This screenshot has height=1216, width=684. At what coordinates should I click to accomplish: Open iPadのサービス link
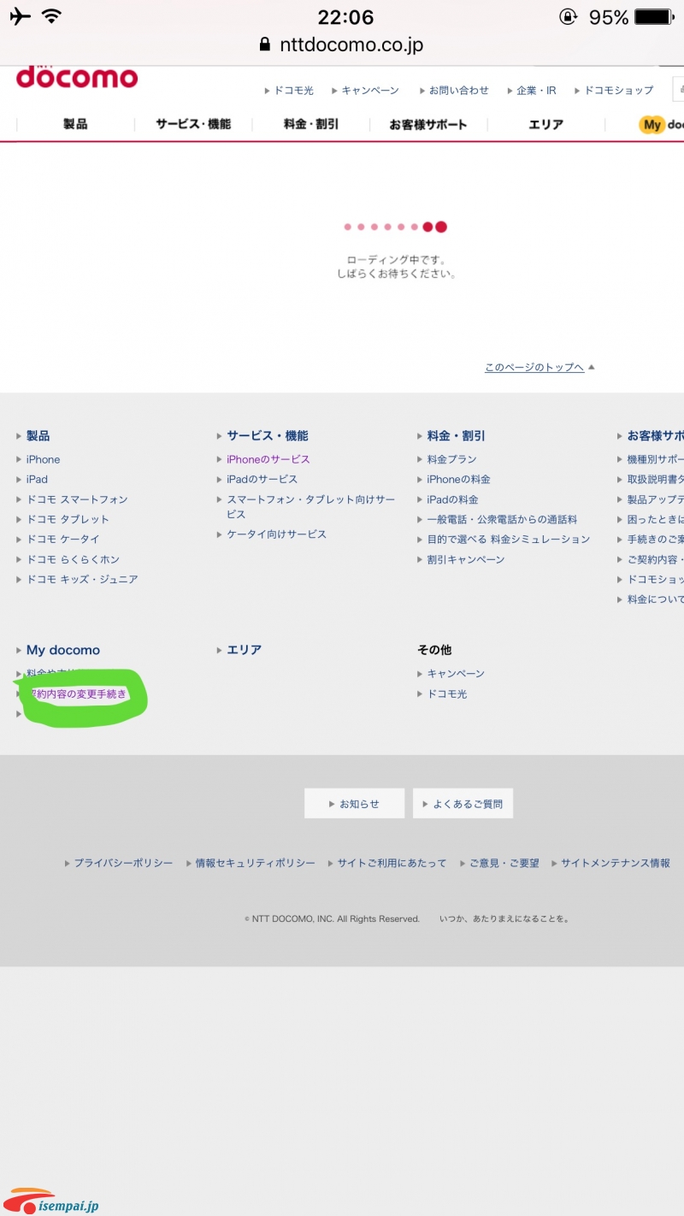pyautogui.click(x=262, y=480)
